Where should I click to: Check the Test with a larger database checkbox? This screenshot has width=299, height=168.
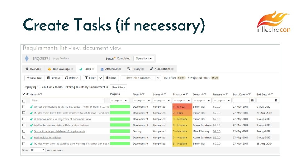tap(24, 131)
